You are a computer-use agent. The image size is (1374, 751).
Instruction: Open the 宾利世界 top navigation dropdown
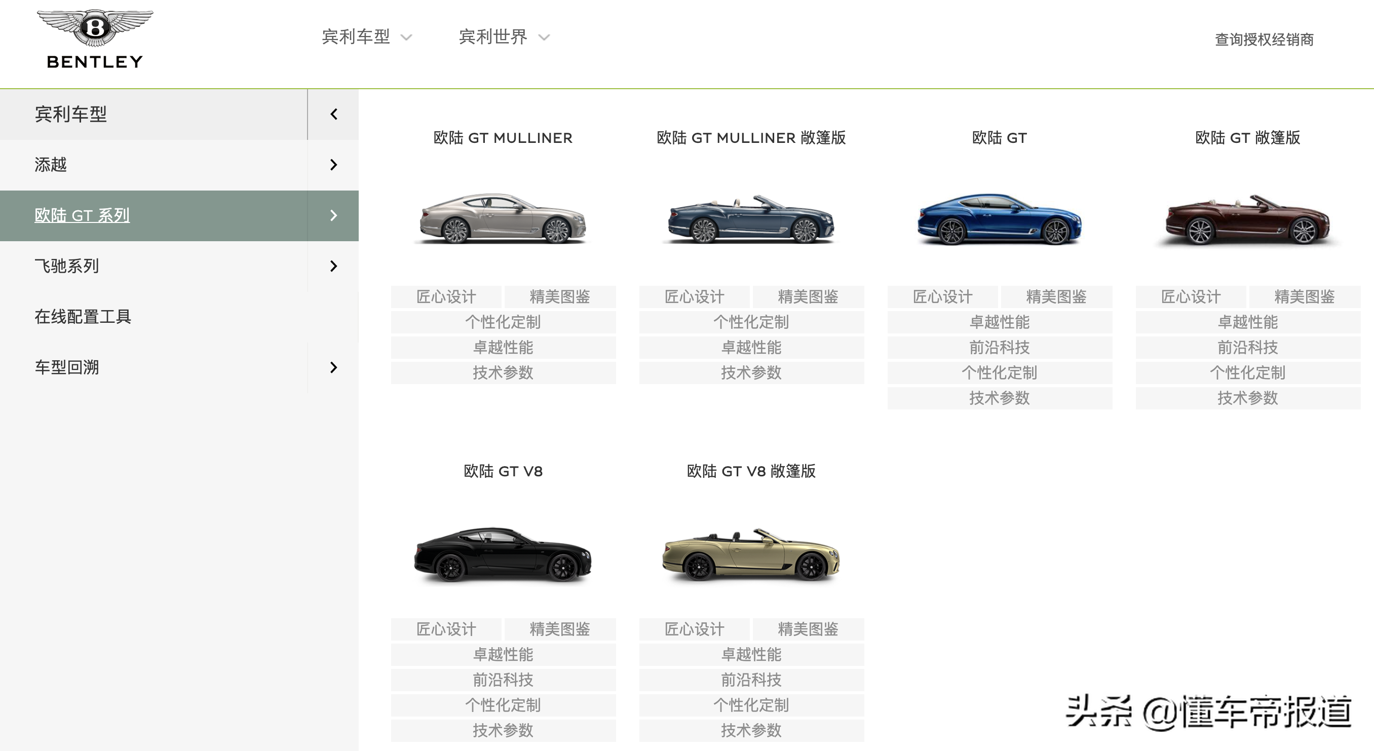tap(504, 37)
